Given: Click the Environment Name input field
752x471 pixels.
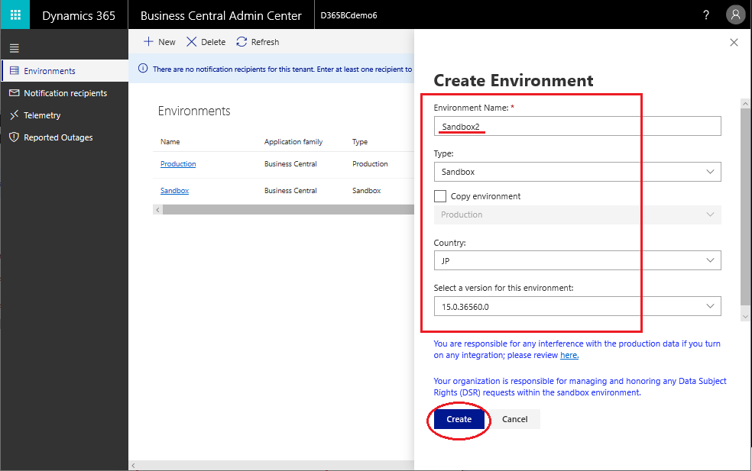Looking at the screenshot, I should click(578, 126).
